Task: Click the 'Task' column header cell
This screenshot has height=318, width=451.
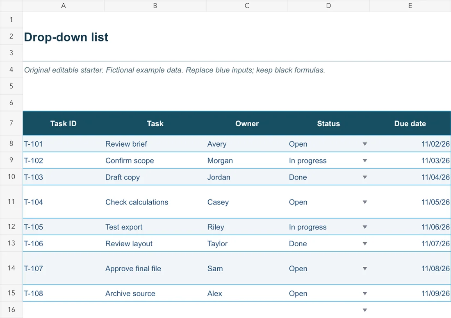Action: [155, 123]
